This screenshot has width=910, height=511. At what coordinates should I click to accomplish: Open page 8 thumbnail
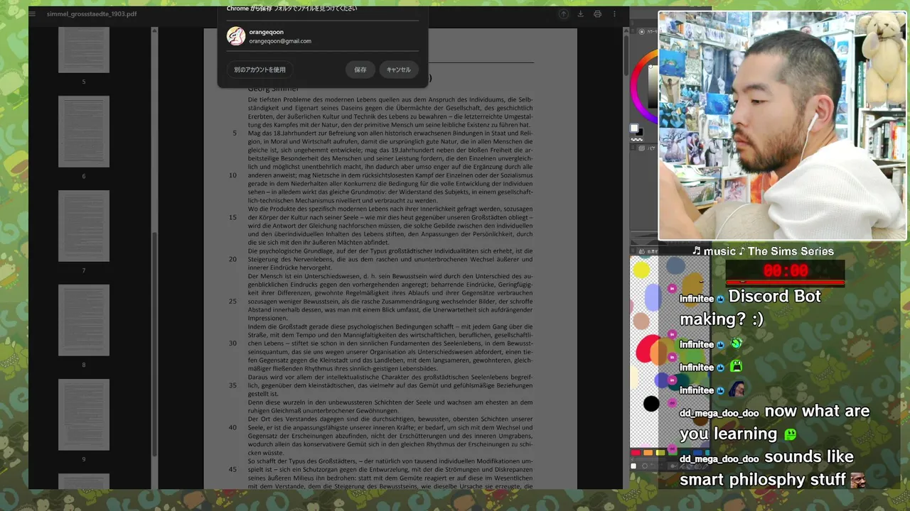84,320
